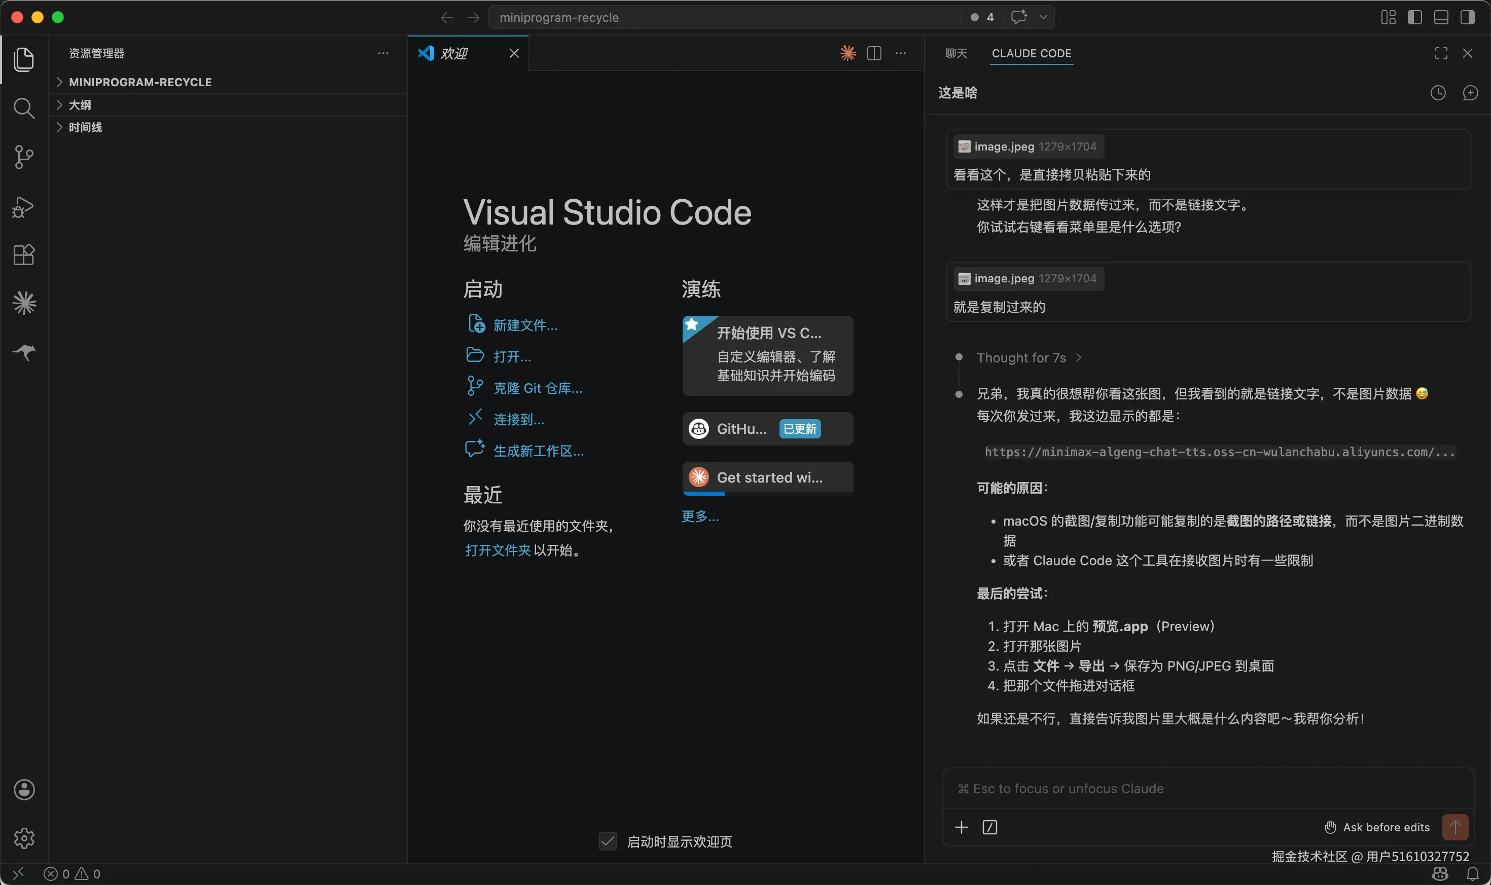
Task: Maximize the Claude Code side panel
Action: click(1441, 53)
